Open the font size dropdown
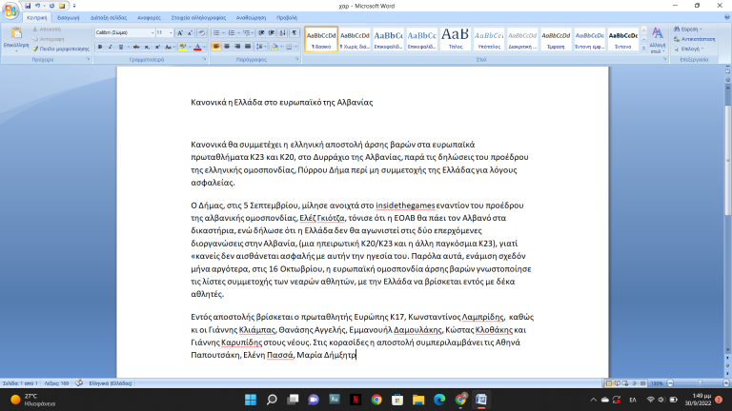The width and height of the screenshot is (732, 411). 175,32
